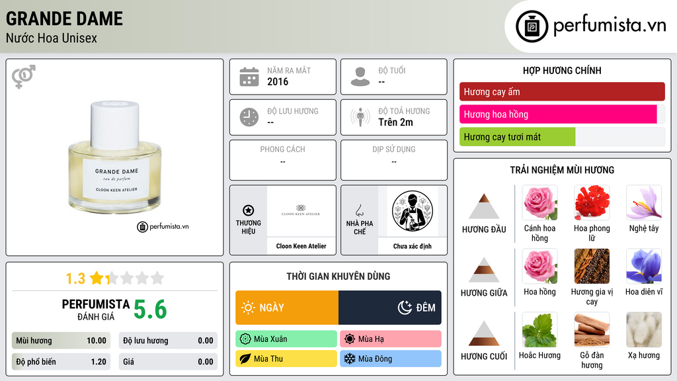Click the flower icon for Mùa Xuân
This screenshot has width=677, height=381.
[x=245, y=339]
